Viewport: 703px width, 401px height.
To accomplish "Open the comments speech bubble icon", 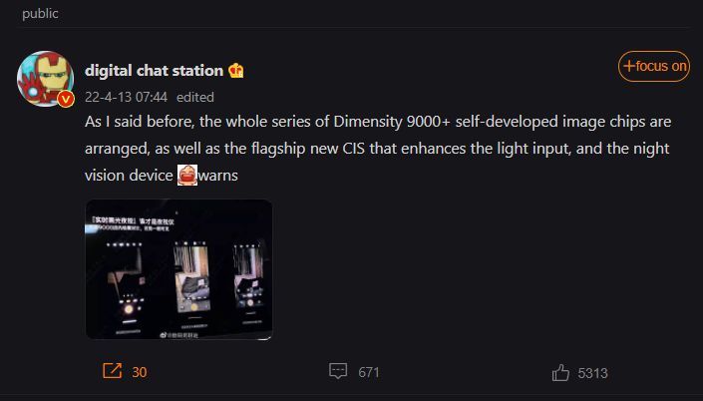I will 338,371.
